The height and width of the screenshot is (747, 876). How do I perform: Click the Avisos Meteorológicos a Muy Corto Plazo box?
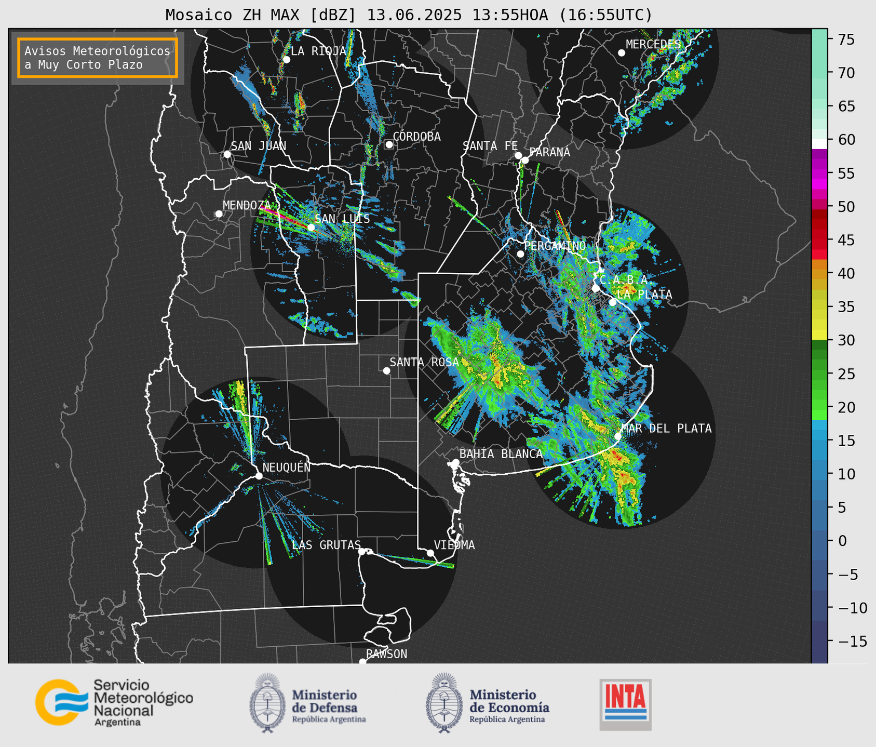click(x=98, y=58)
